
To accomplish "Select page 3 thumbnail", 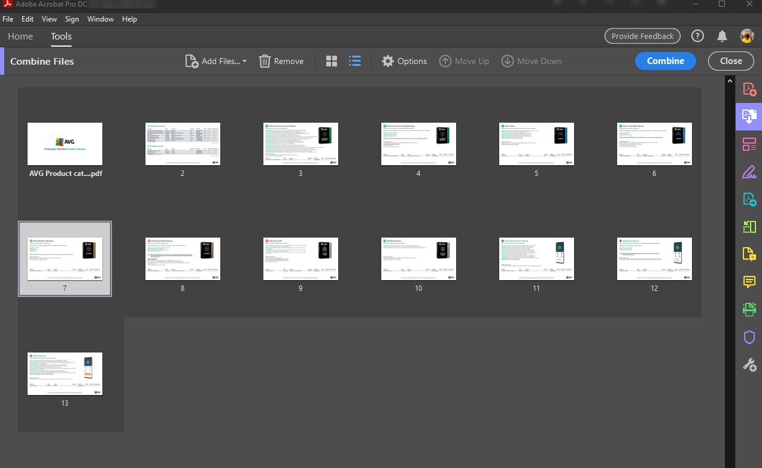I will [300, 144].
